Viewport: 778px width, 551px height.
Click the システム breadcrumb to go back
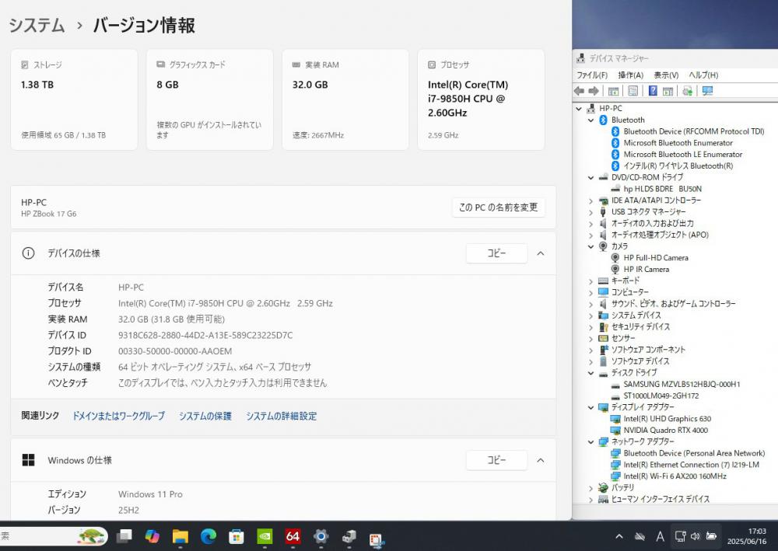click(37, 26)
